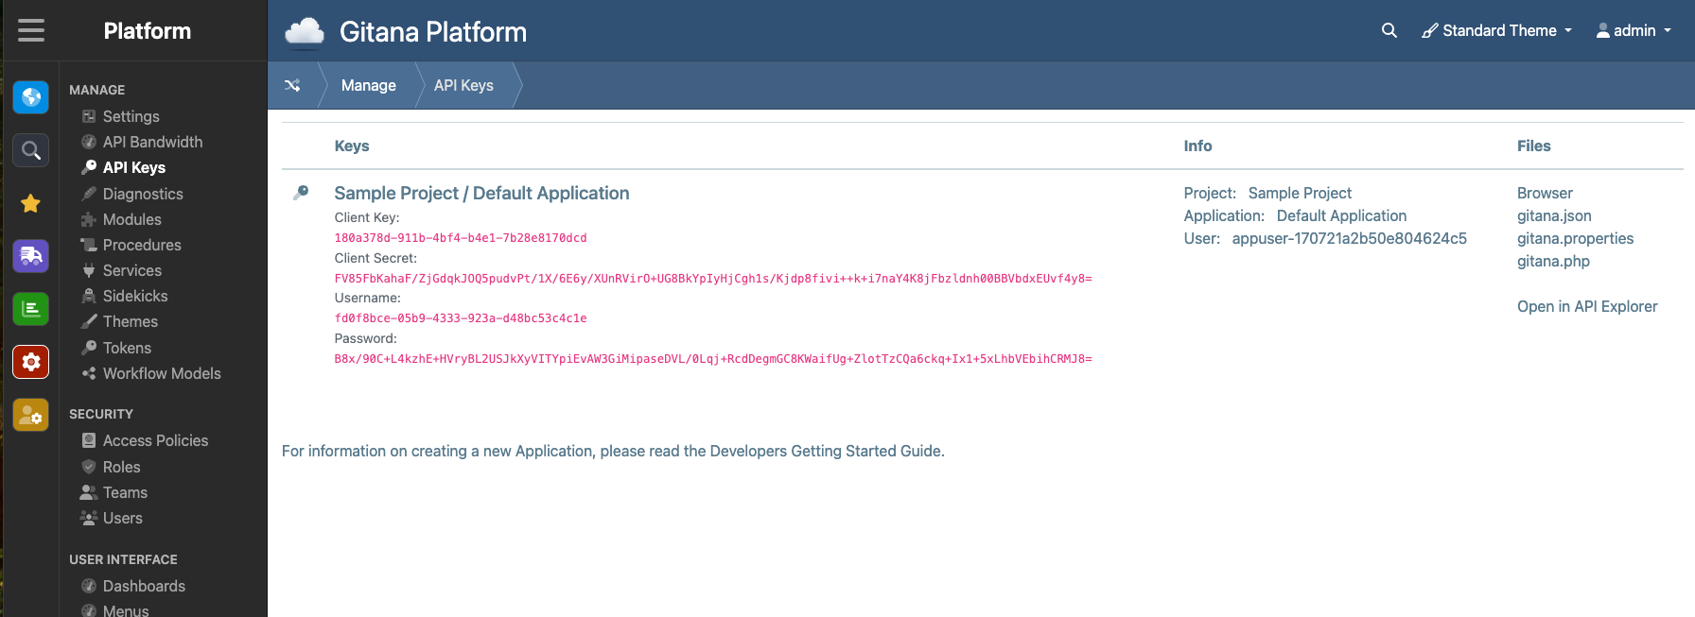Select Manage breadcrumb
1695x617 pixels.
point(368,85)
